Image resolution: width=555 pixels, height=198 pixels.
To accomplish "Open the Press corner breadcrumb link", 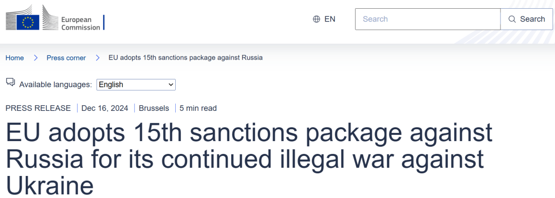I will pyautogui.click(x=66, y=57).
